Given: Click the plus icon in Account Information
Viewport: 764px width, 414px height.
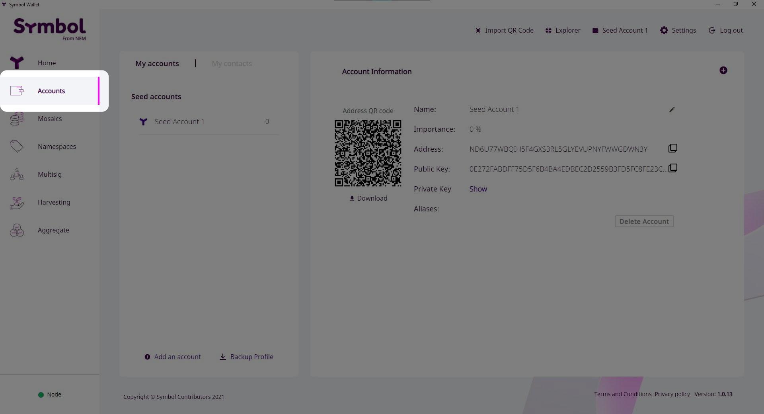Looking at the screenshot, I should coord(723,70).
